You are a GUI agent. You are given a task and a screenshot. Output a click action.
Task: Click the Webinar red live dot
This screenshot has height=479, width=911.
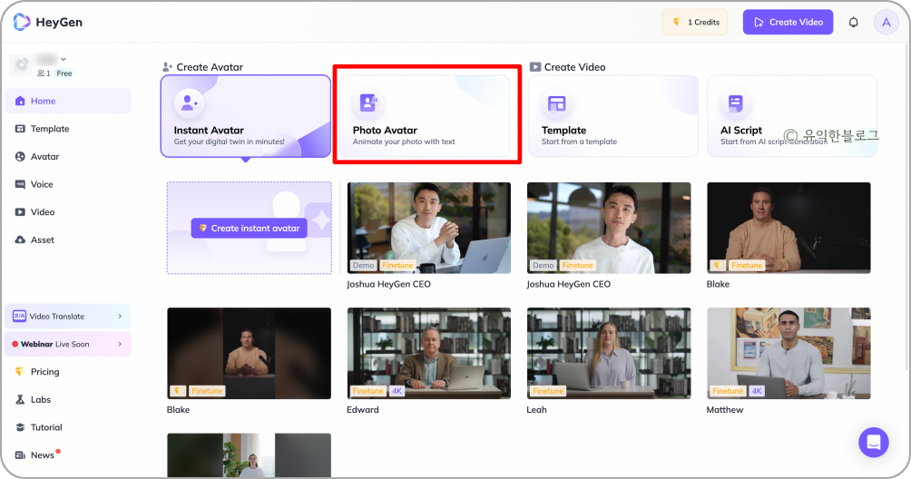point(15,345)
